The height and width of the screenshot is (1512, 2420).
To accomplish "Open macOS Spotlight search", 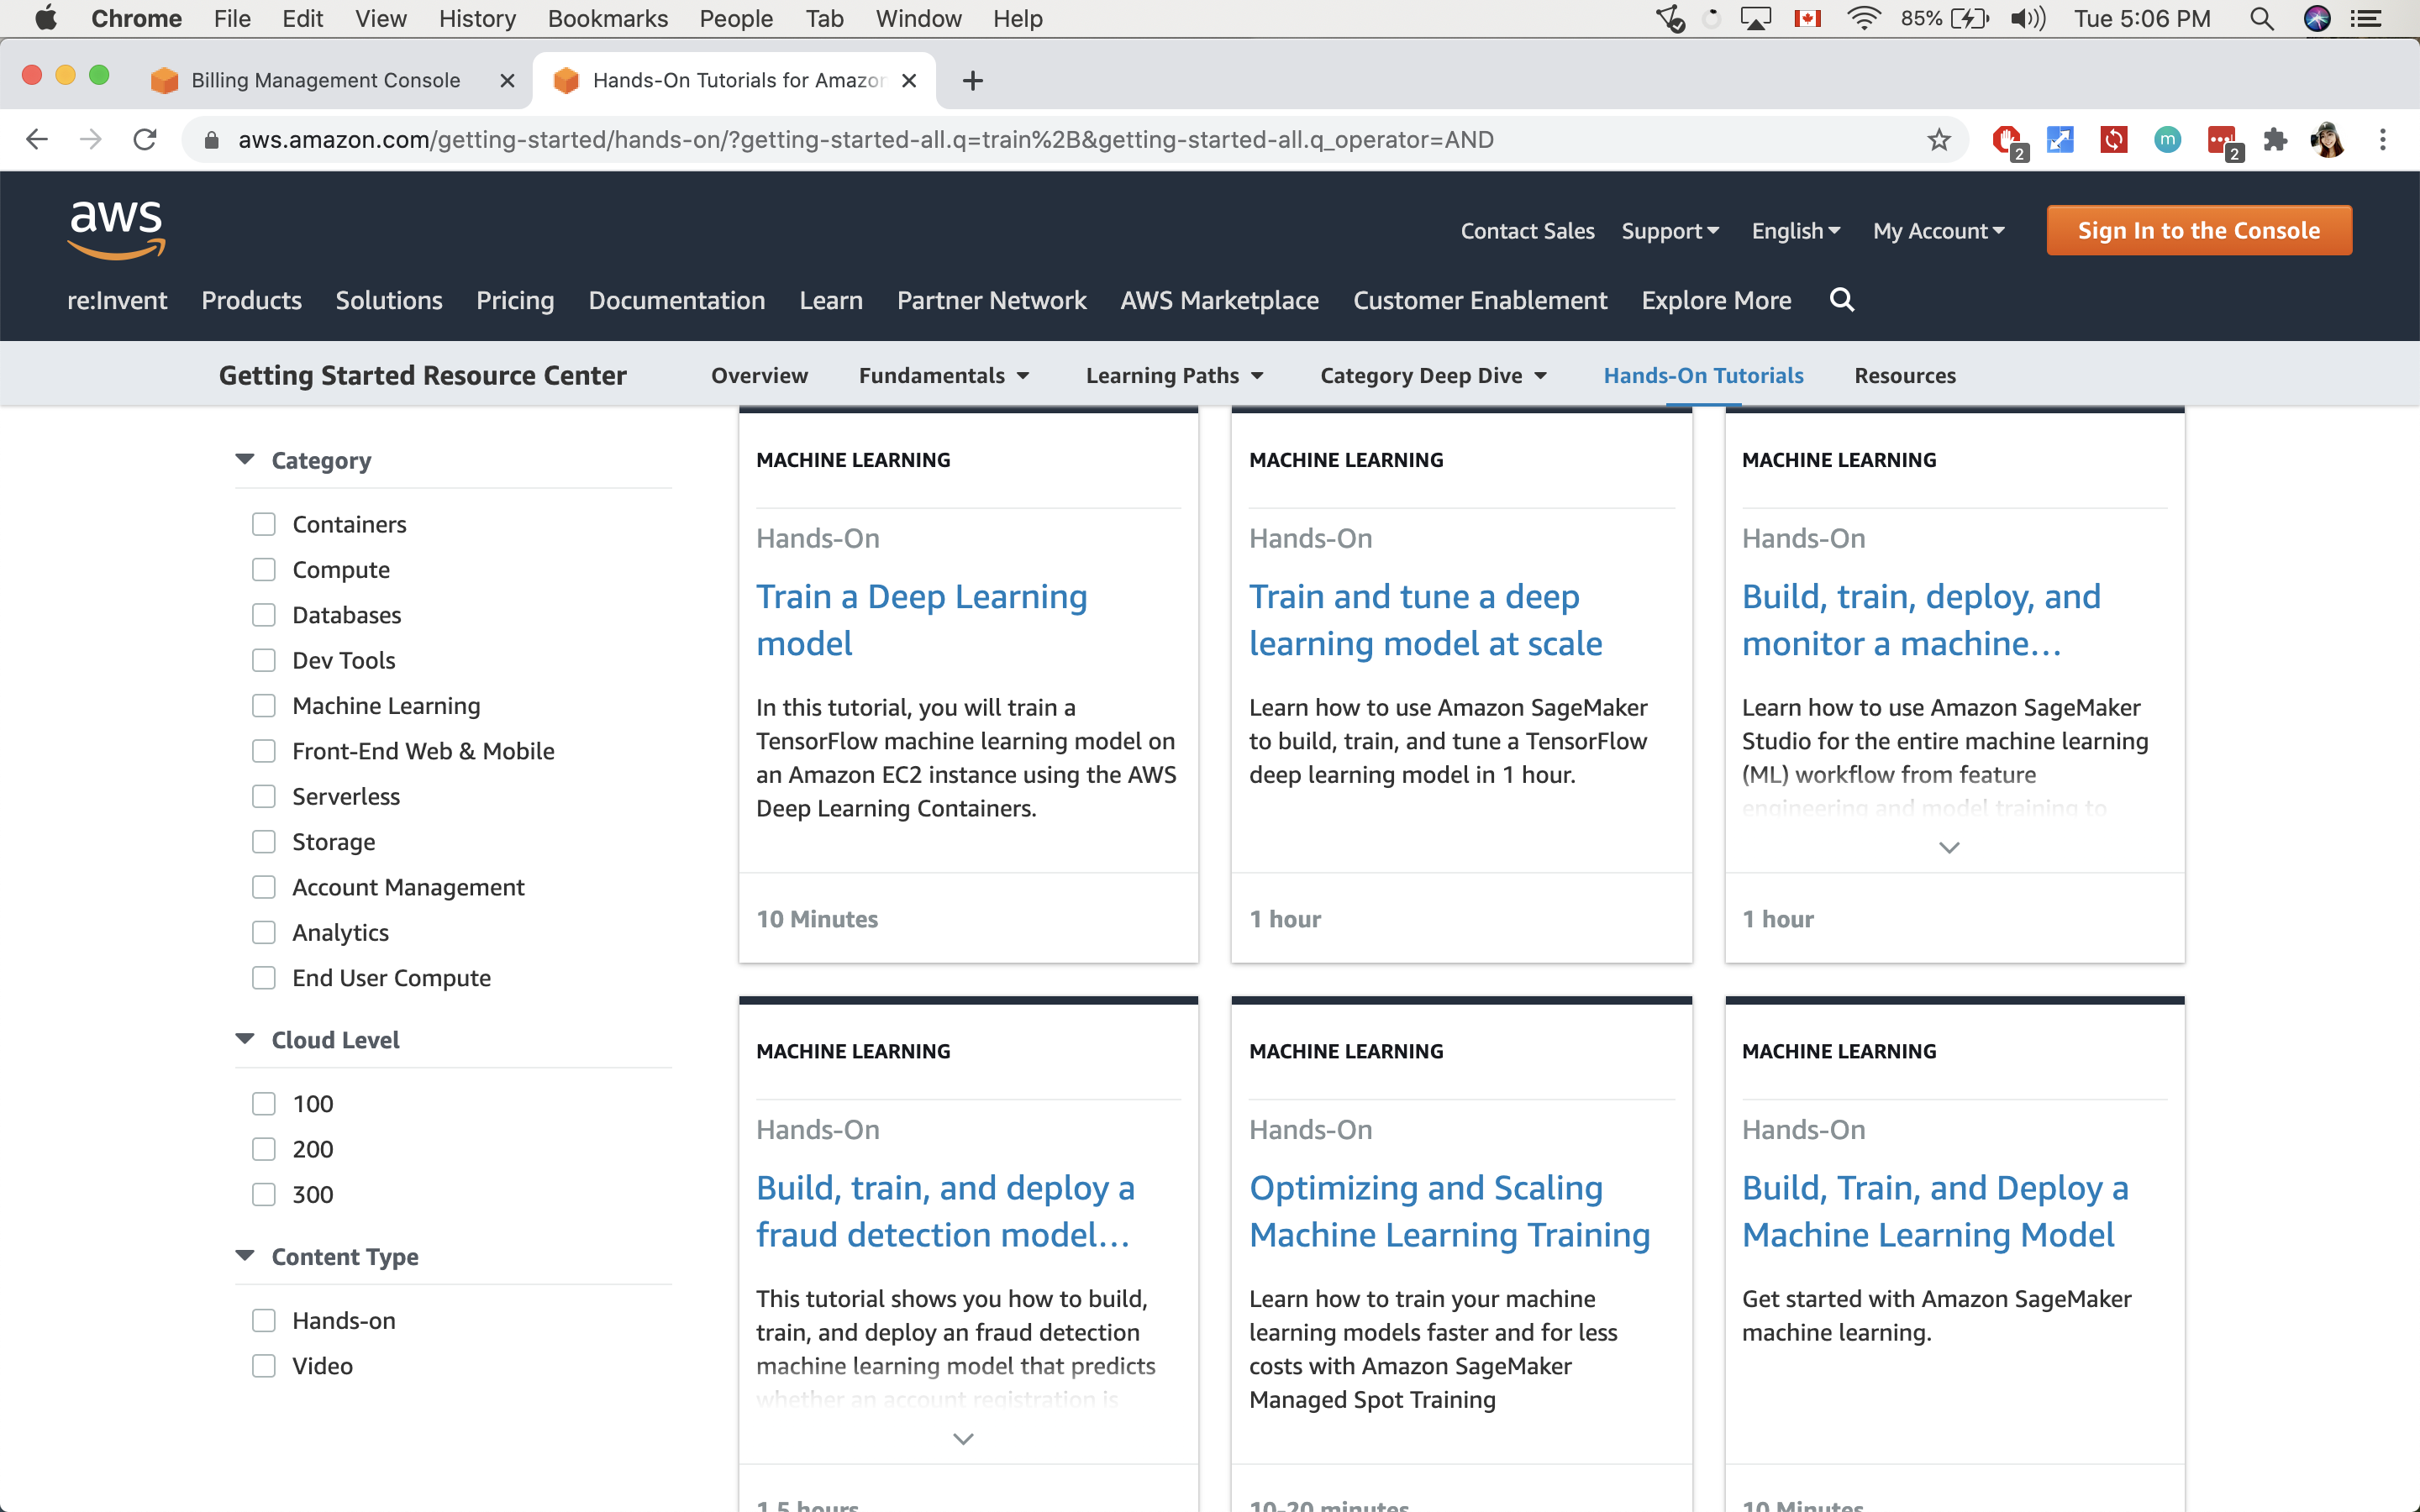I will point(2261,19).
